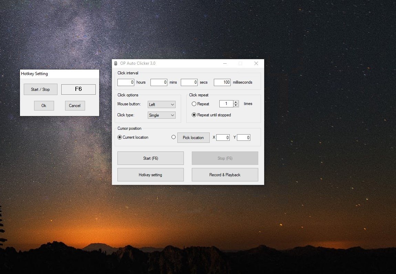This screenshot has height=274, width=396.
Task: Select Repeat until stopped option
Action: pyautogui.click(x=194, y=115)
